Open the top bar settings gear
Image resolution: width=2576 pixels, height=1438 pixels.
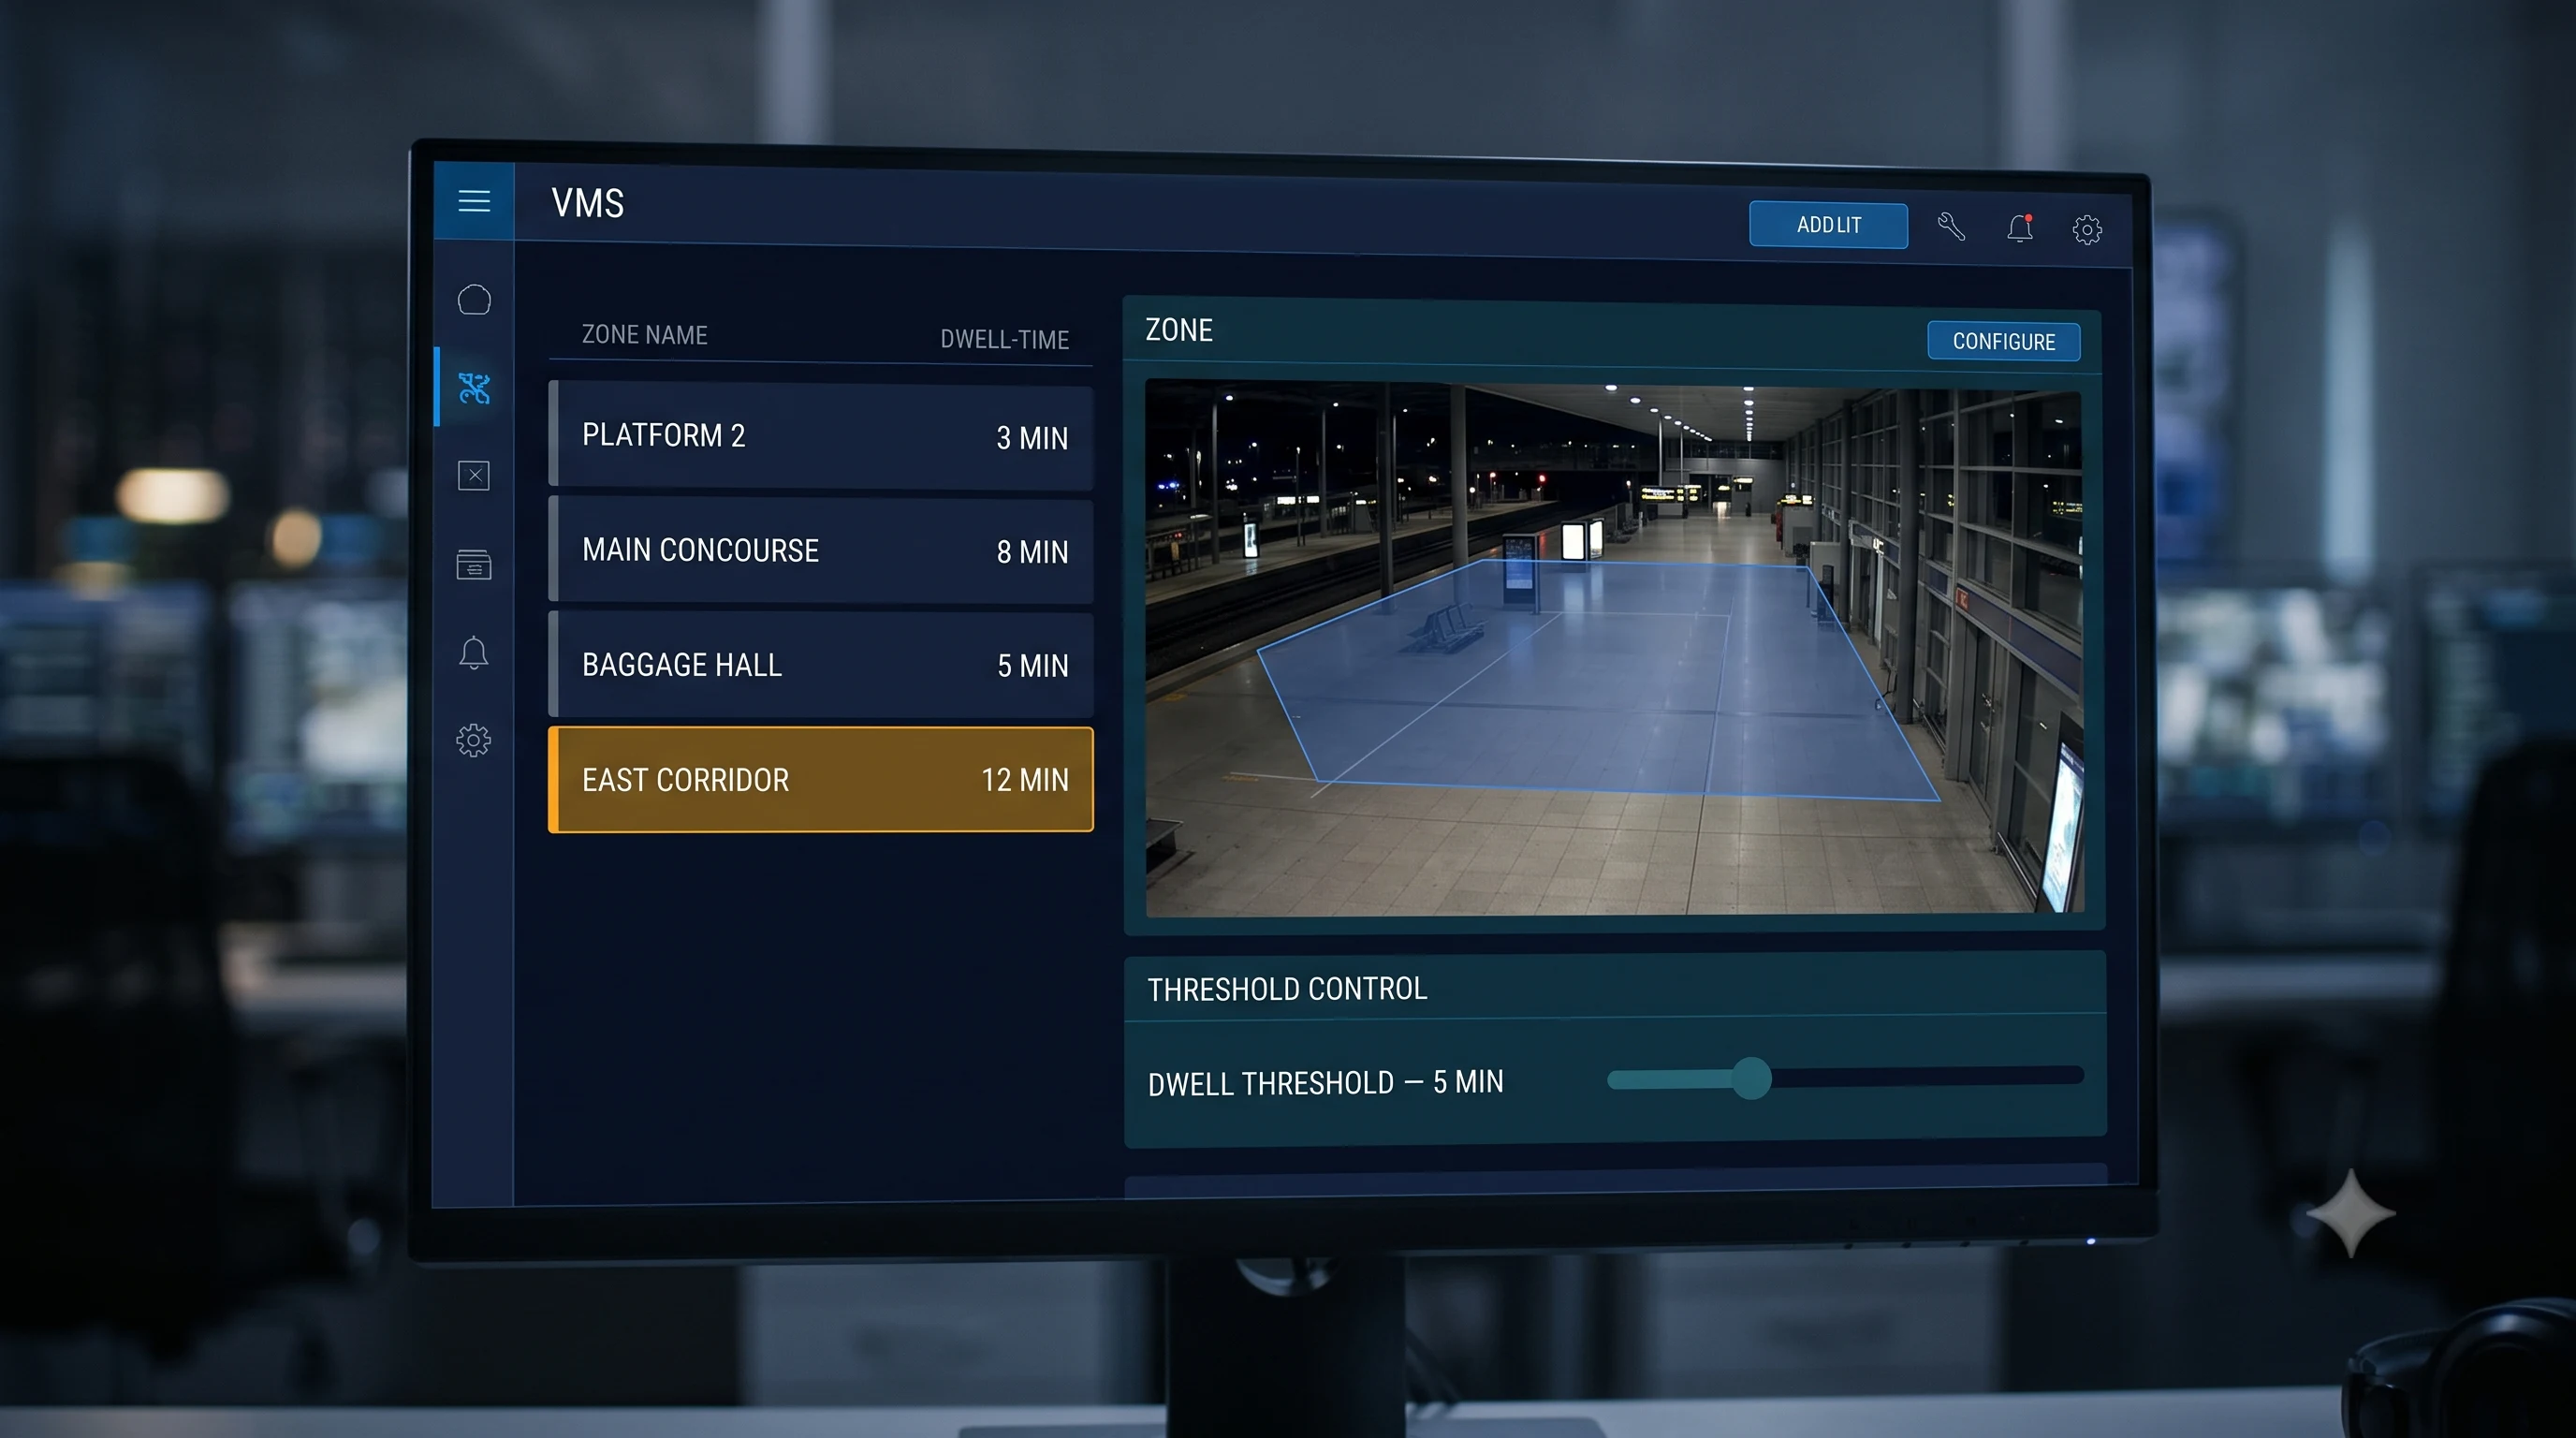click(2087, 230)
